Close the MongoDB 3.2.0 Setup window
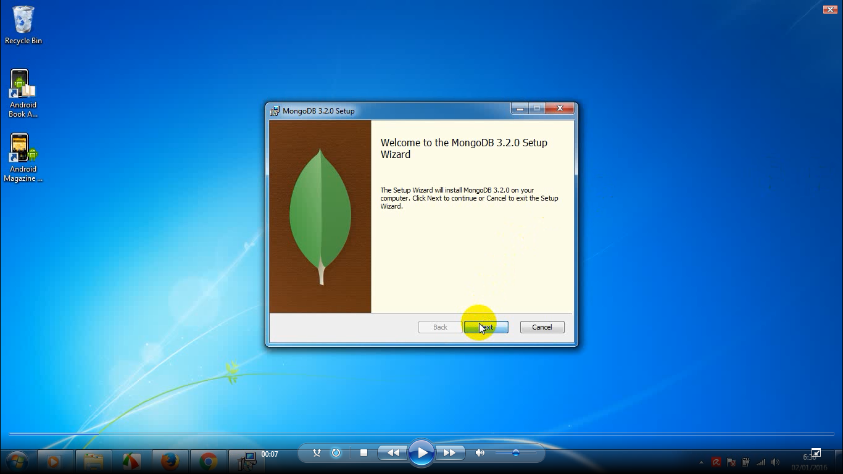 [x=560, y=109]
